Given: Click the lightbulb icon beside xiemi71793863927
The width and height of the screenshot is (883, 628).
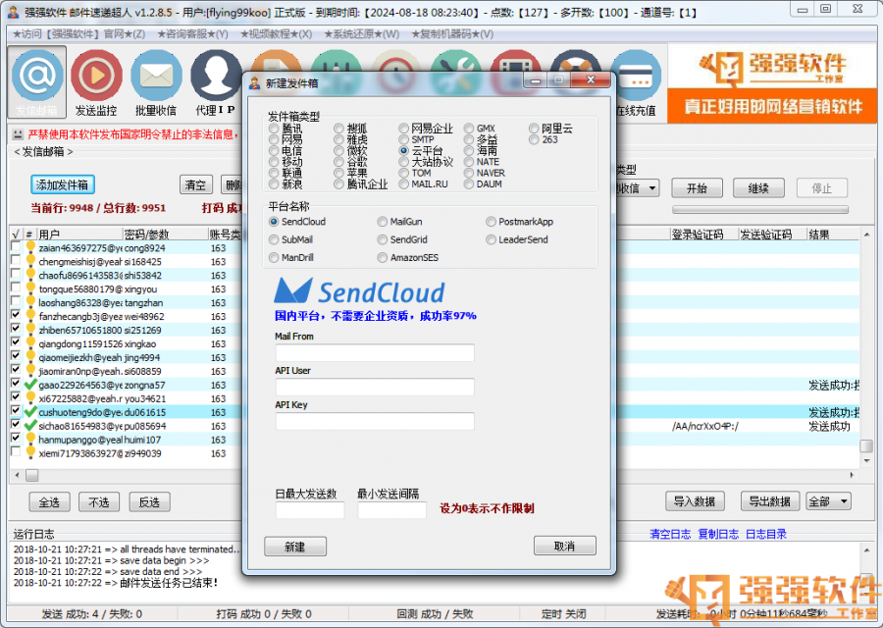Looking at the screenshot, I should coord(30,453).
